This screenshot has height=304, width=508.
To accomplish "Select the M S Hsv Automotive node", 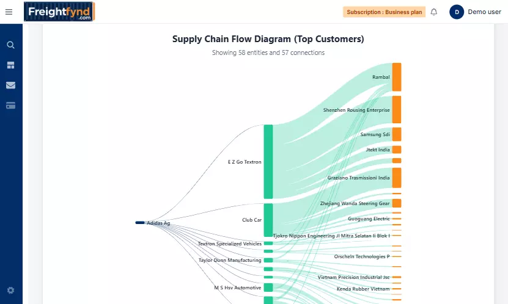I will (268, 288).
